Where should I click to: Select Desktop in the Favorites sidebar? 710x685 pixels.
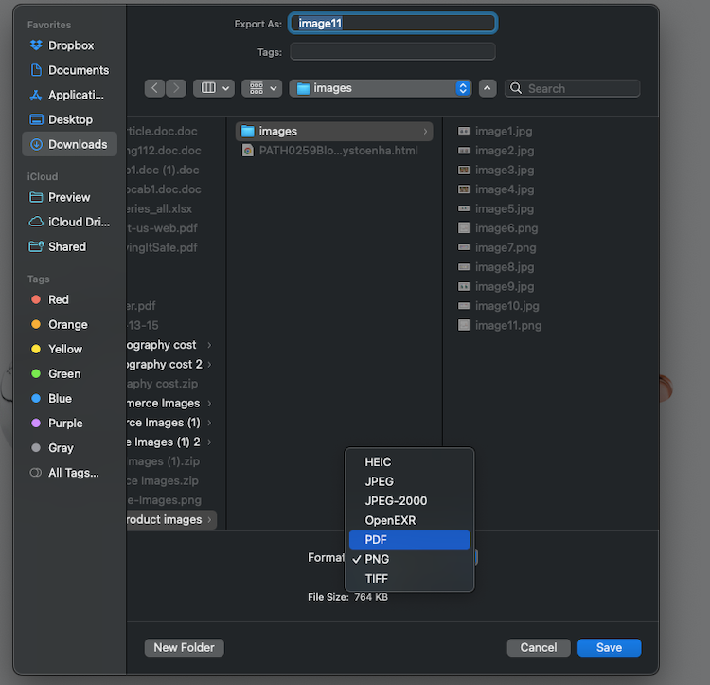(70, 119)
